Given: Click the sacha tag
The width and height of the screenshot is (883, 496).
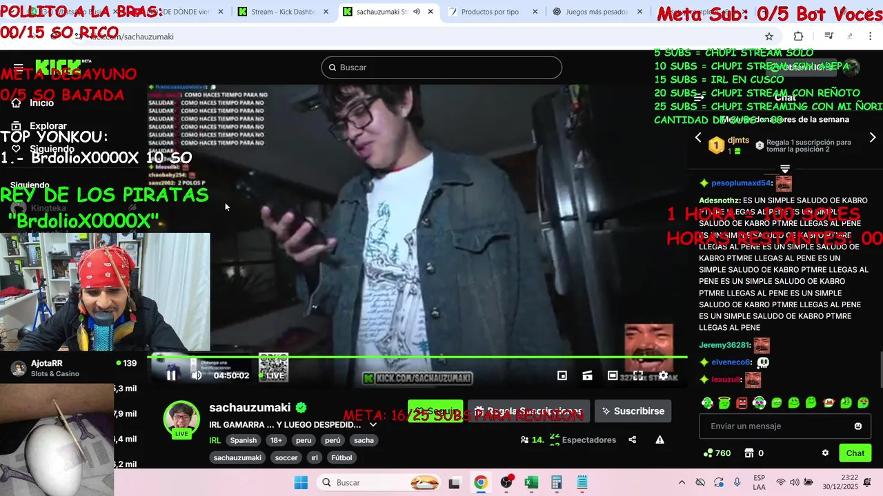Looking at the screenshot, I should click(x=364, y=440).
